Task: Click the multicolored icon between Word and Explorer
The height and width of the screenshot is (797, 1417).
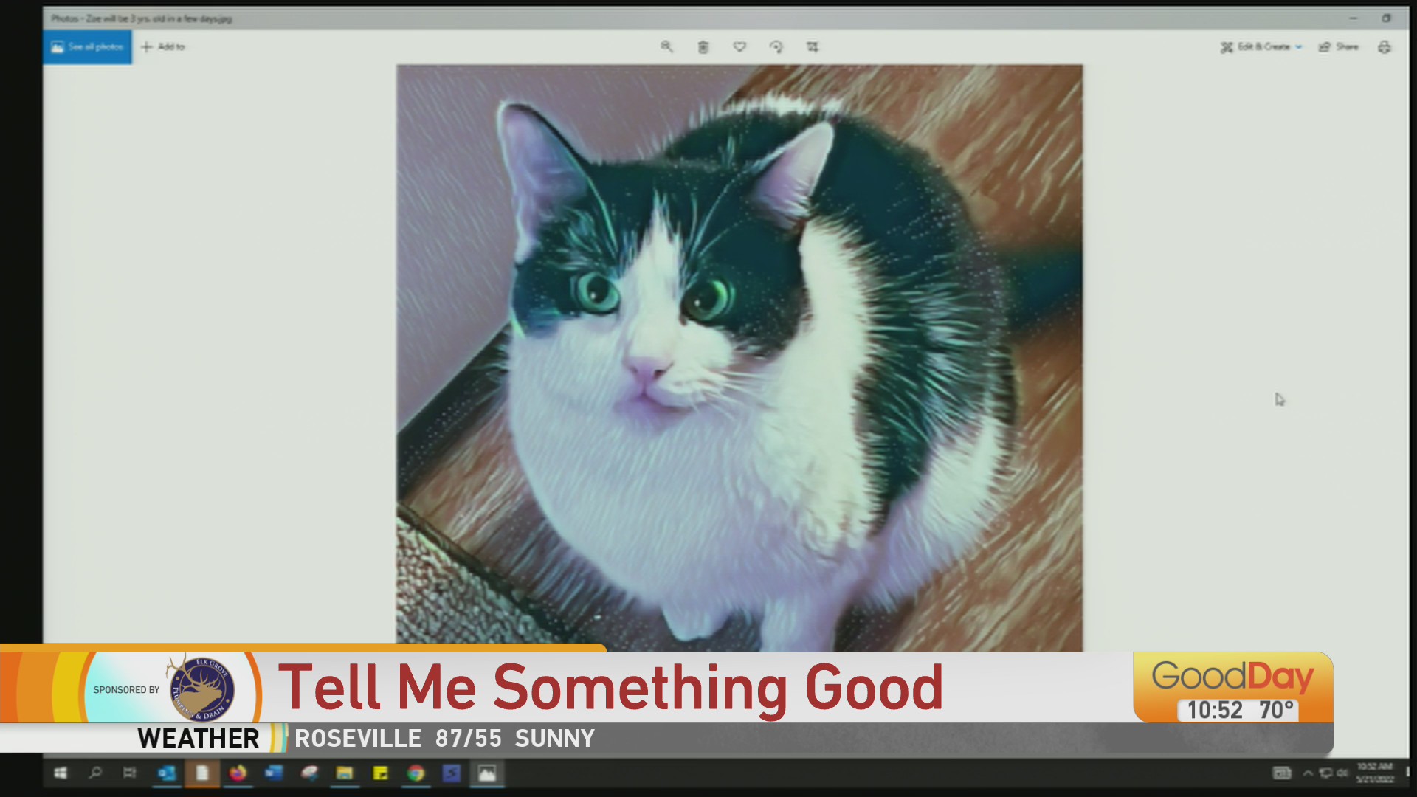Action: (309, 773)
